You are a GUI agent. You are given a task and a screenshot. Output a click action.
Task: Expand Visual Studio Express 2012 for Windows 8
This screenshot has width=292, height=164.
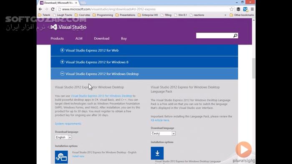tap(144, 62)
